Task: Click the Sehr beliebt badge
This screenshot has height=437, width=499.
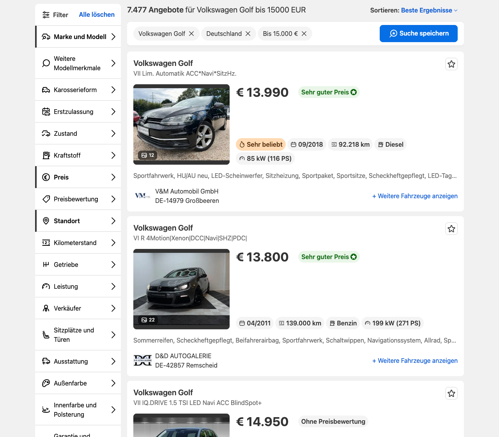Action: pyautogui.click(x=261, y=144)
